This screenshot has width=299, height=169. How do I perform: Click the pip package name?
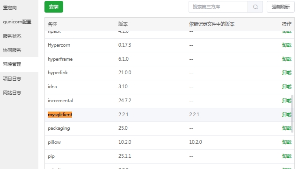tap(51, 156)
